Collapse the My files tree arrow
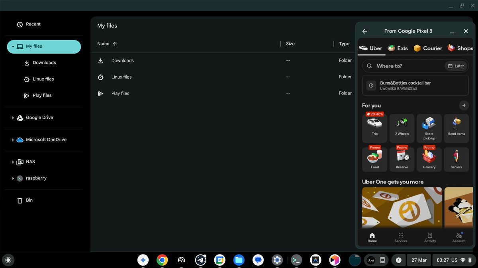 [x=13, y=46]
